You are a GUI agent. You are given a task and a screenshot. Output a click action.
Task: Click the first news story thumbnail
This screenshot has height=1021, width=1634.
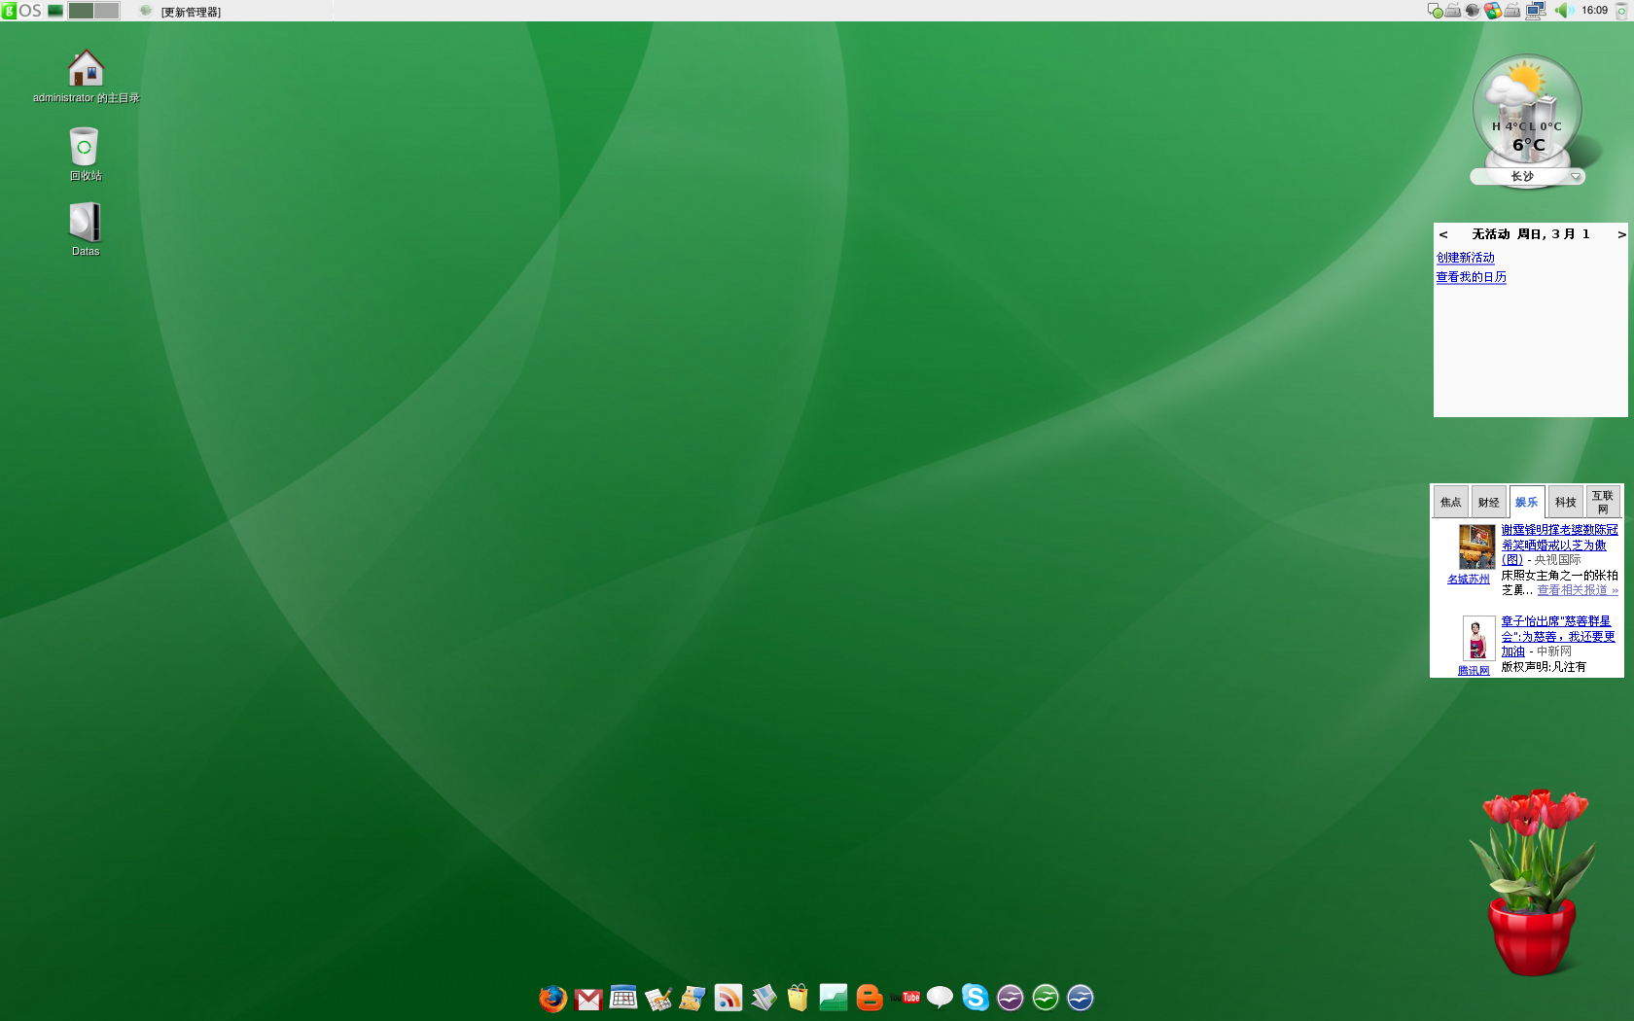(x=1476, y=546)
